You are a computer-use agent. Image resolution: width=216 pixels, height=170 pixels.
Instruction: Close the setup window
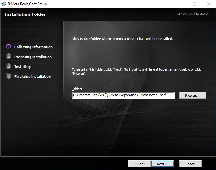point(209,4)
